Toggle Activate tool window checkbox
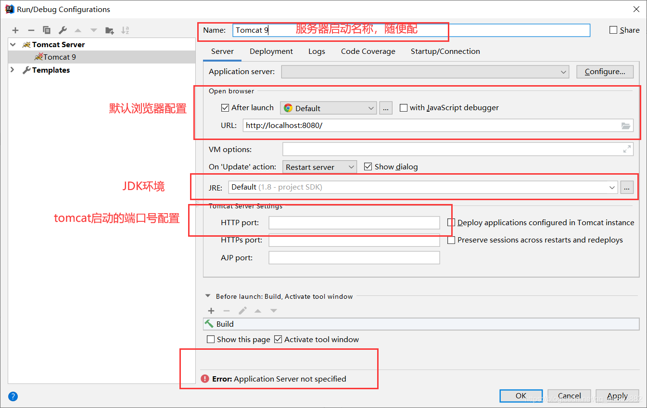Screen dimensions: 647x408 click(278, 339)
